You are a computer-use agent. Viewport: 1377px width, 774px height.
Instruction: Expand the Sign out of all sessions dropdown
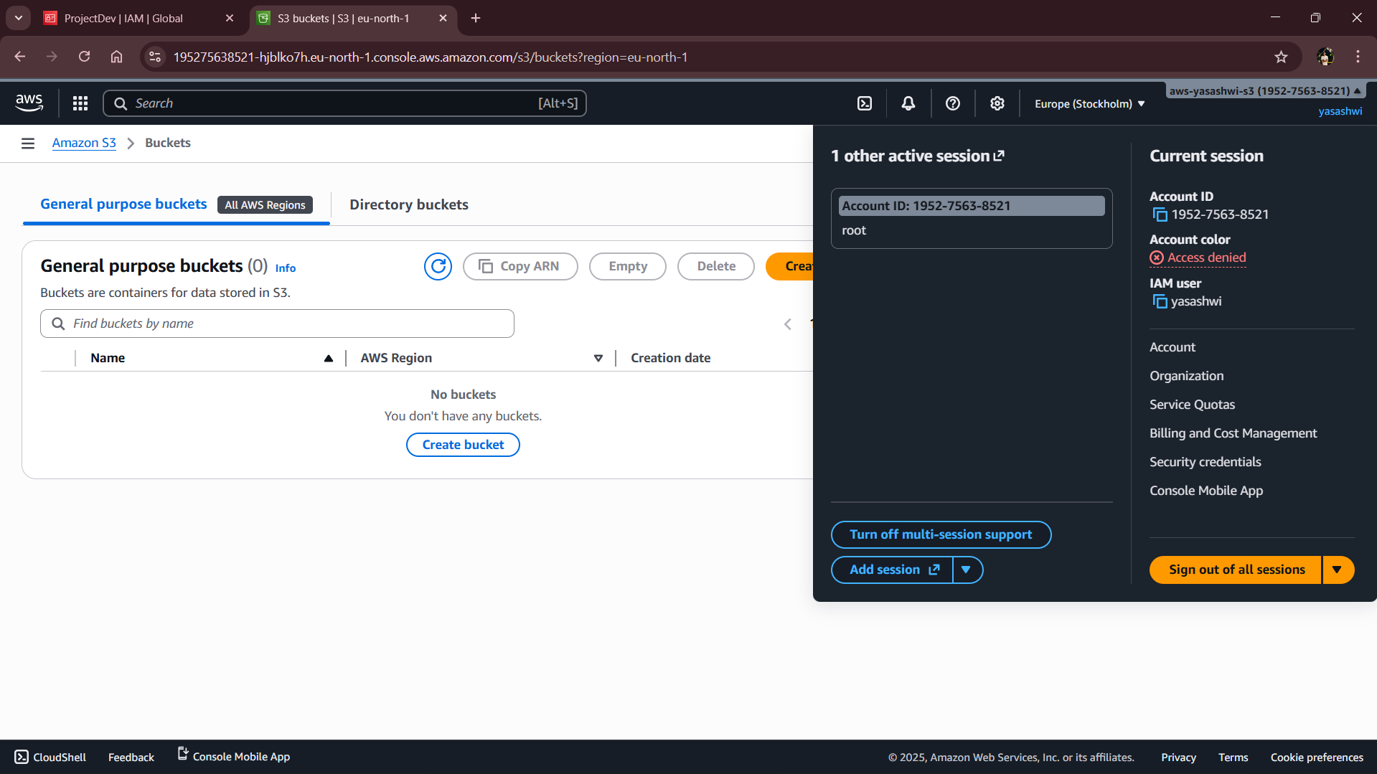tap(1338, 569)
